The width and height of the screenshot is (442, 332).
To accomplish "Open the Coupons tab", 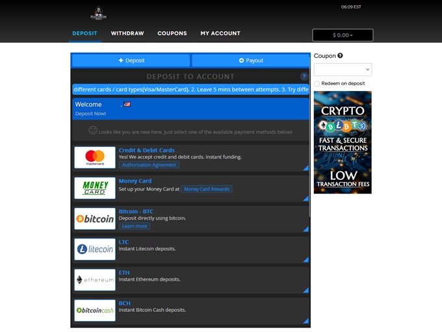I will [172, 33].
